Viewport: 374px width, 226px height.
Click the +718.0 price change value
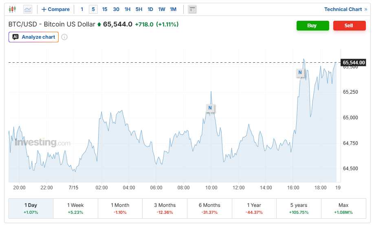click(144, 24)
